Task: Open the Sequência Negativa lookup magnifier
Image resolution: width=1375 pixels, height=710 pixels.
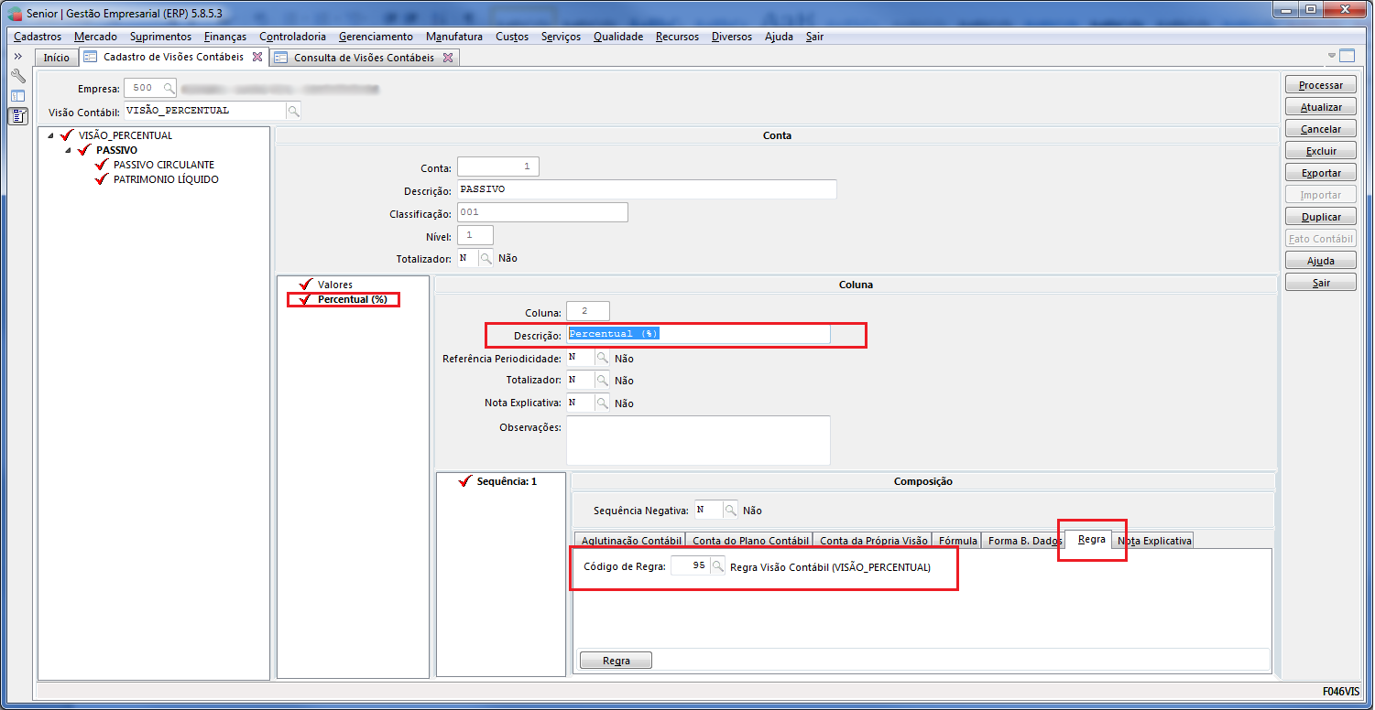Action: pyautogui.click(x=730, y=510)
